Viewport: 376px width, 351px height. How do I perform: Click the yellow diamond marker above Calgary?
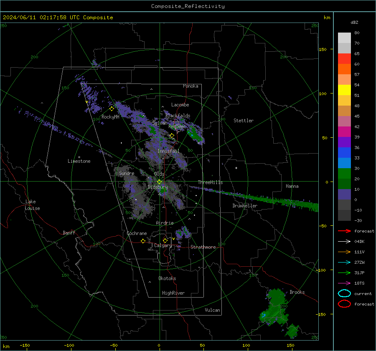[x=165, y=240]
